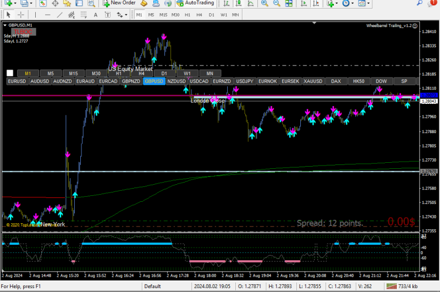Launch MetaEditor from the yellow book icon
This screenshot has width=440, height=292.
click(x=144, y=3)
